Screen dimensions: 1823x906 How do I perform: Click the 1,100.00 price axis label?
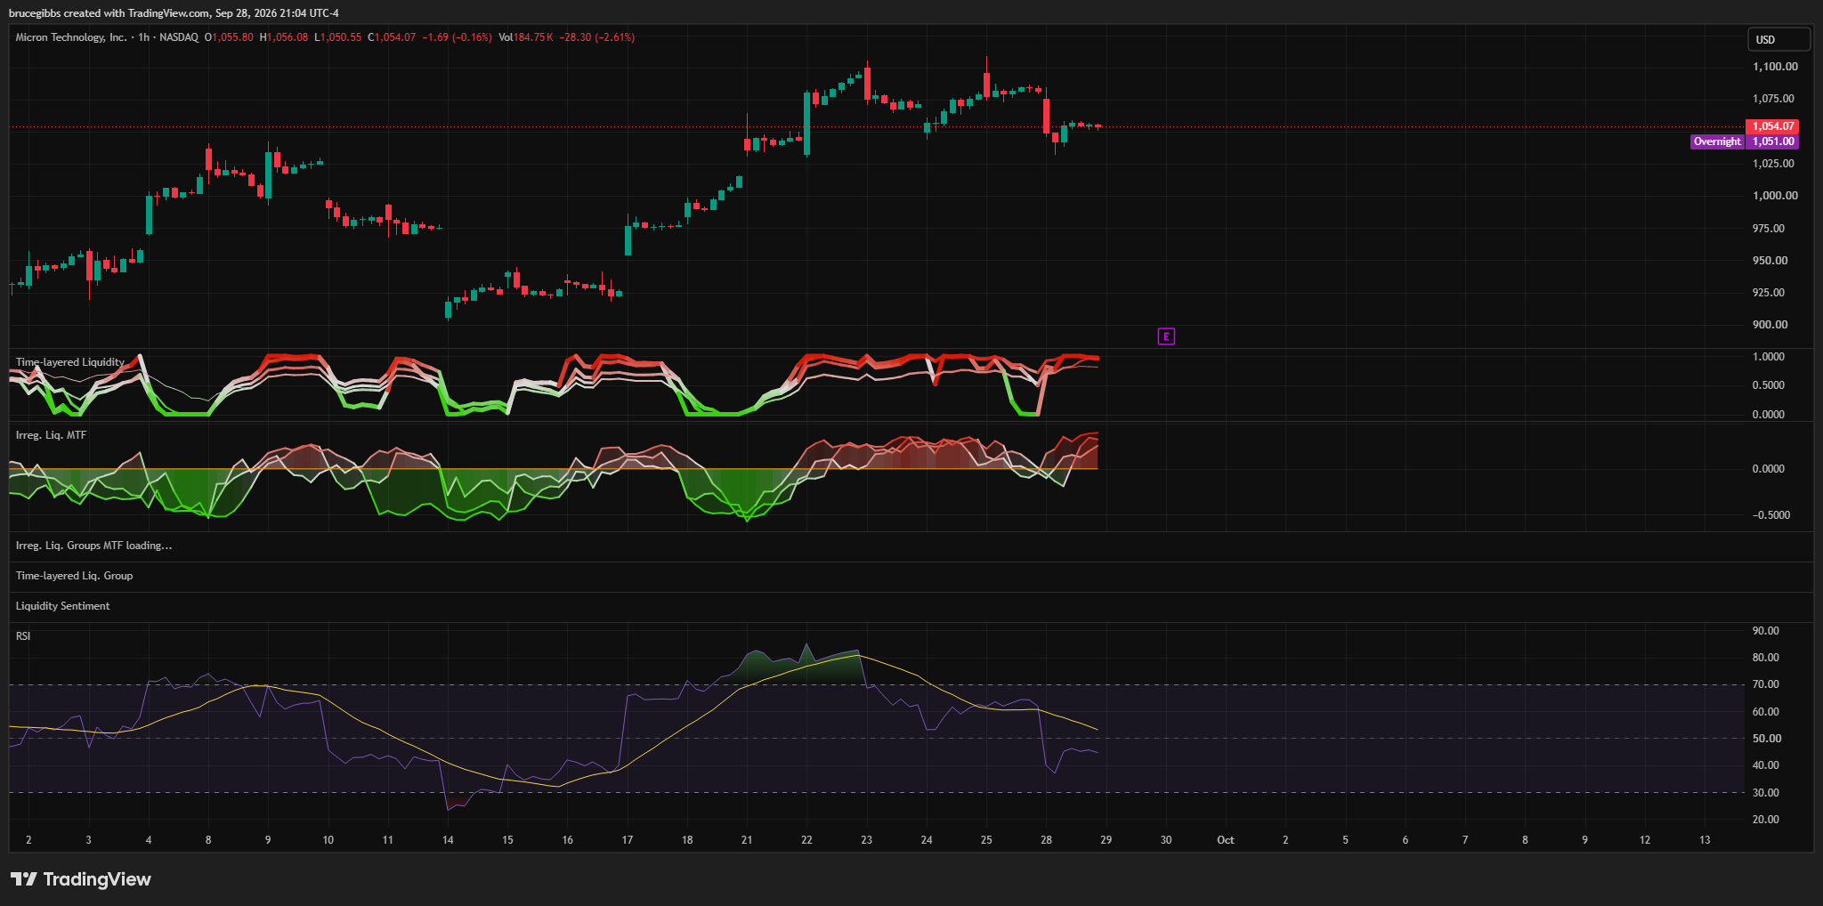[1775, 67]
